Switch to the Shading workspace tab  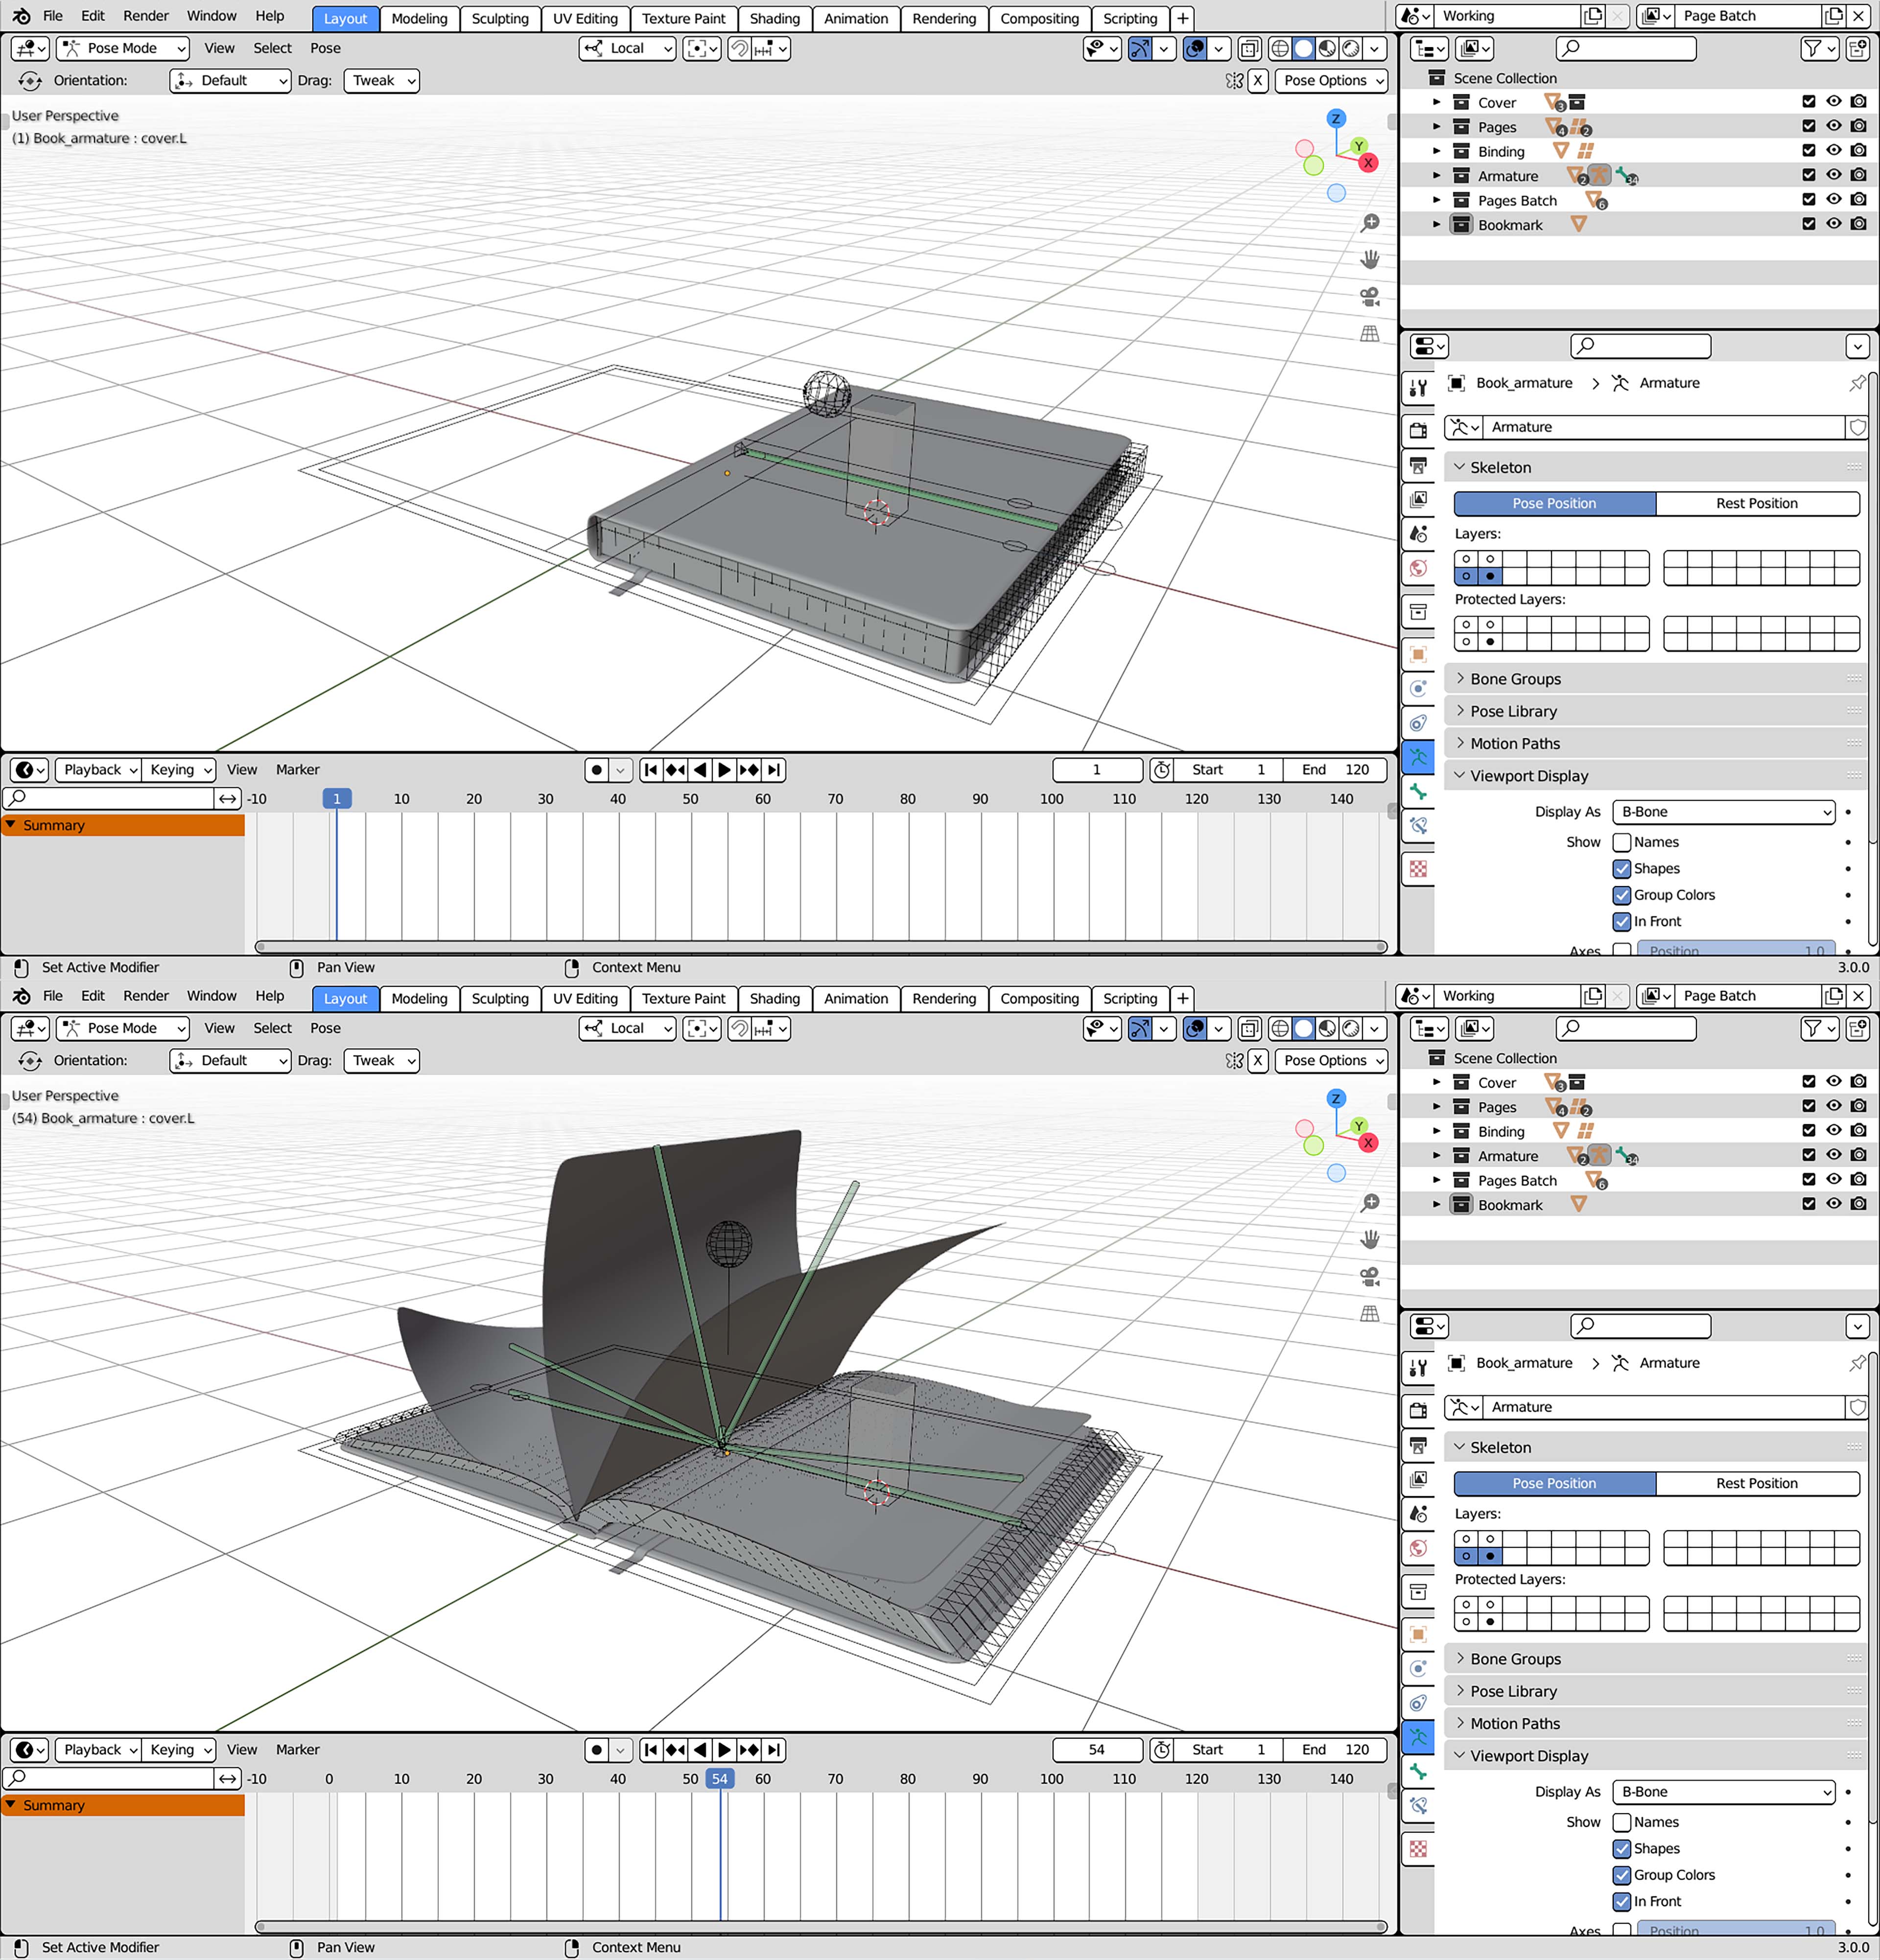(x=775, y=18)
